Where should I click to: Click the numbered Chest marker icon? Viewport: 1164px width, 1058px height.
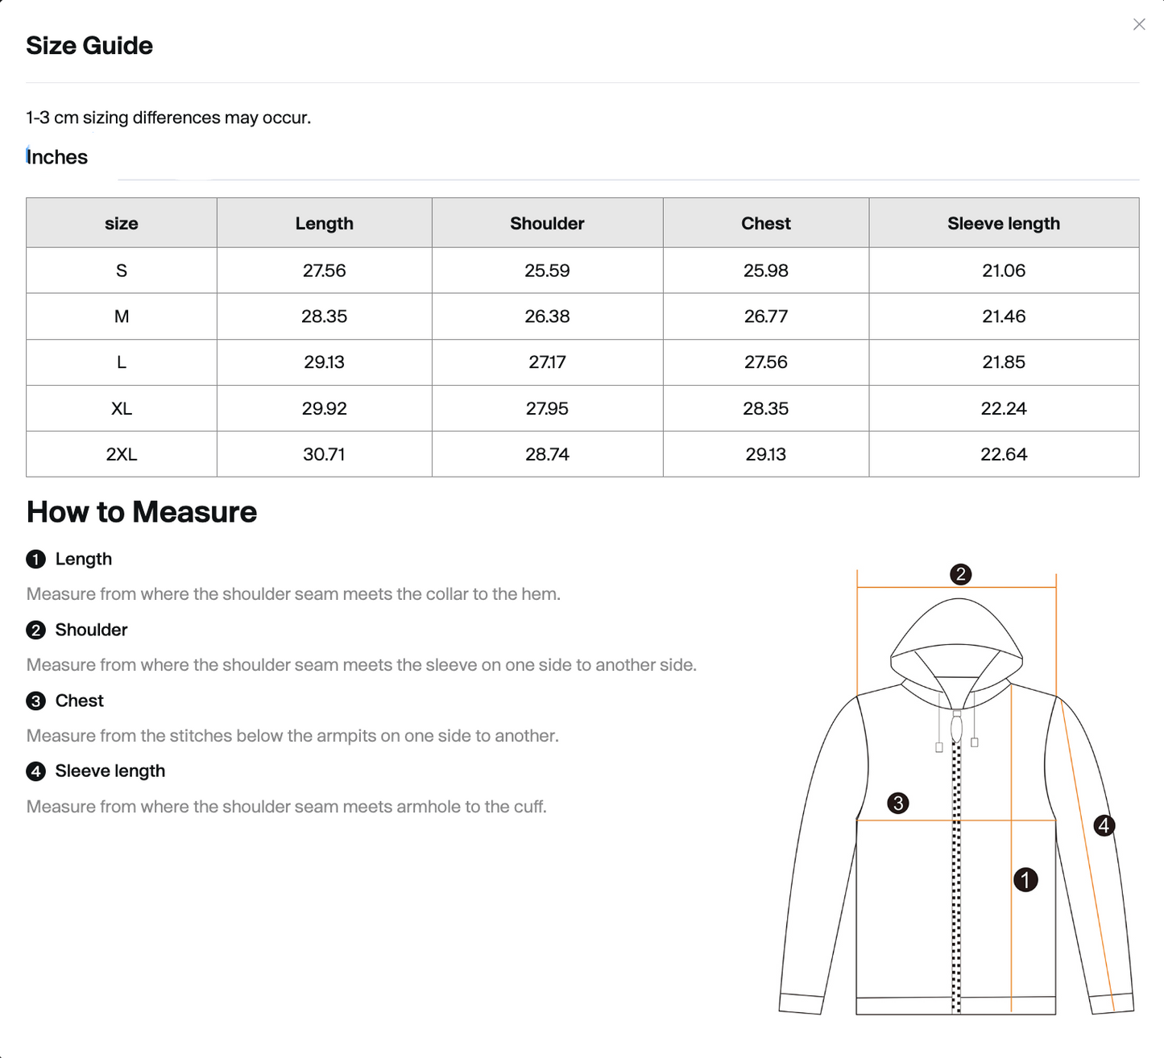35,701
